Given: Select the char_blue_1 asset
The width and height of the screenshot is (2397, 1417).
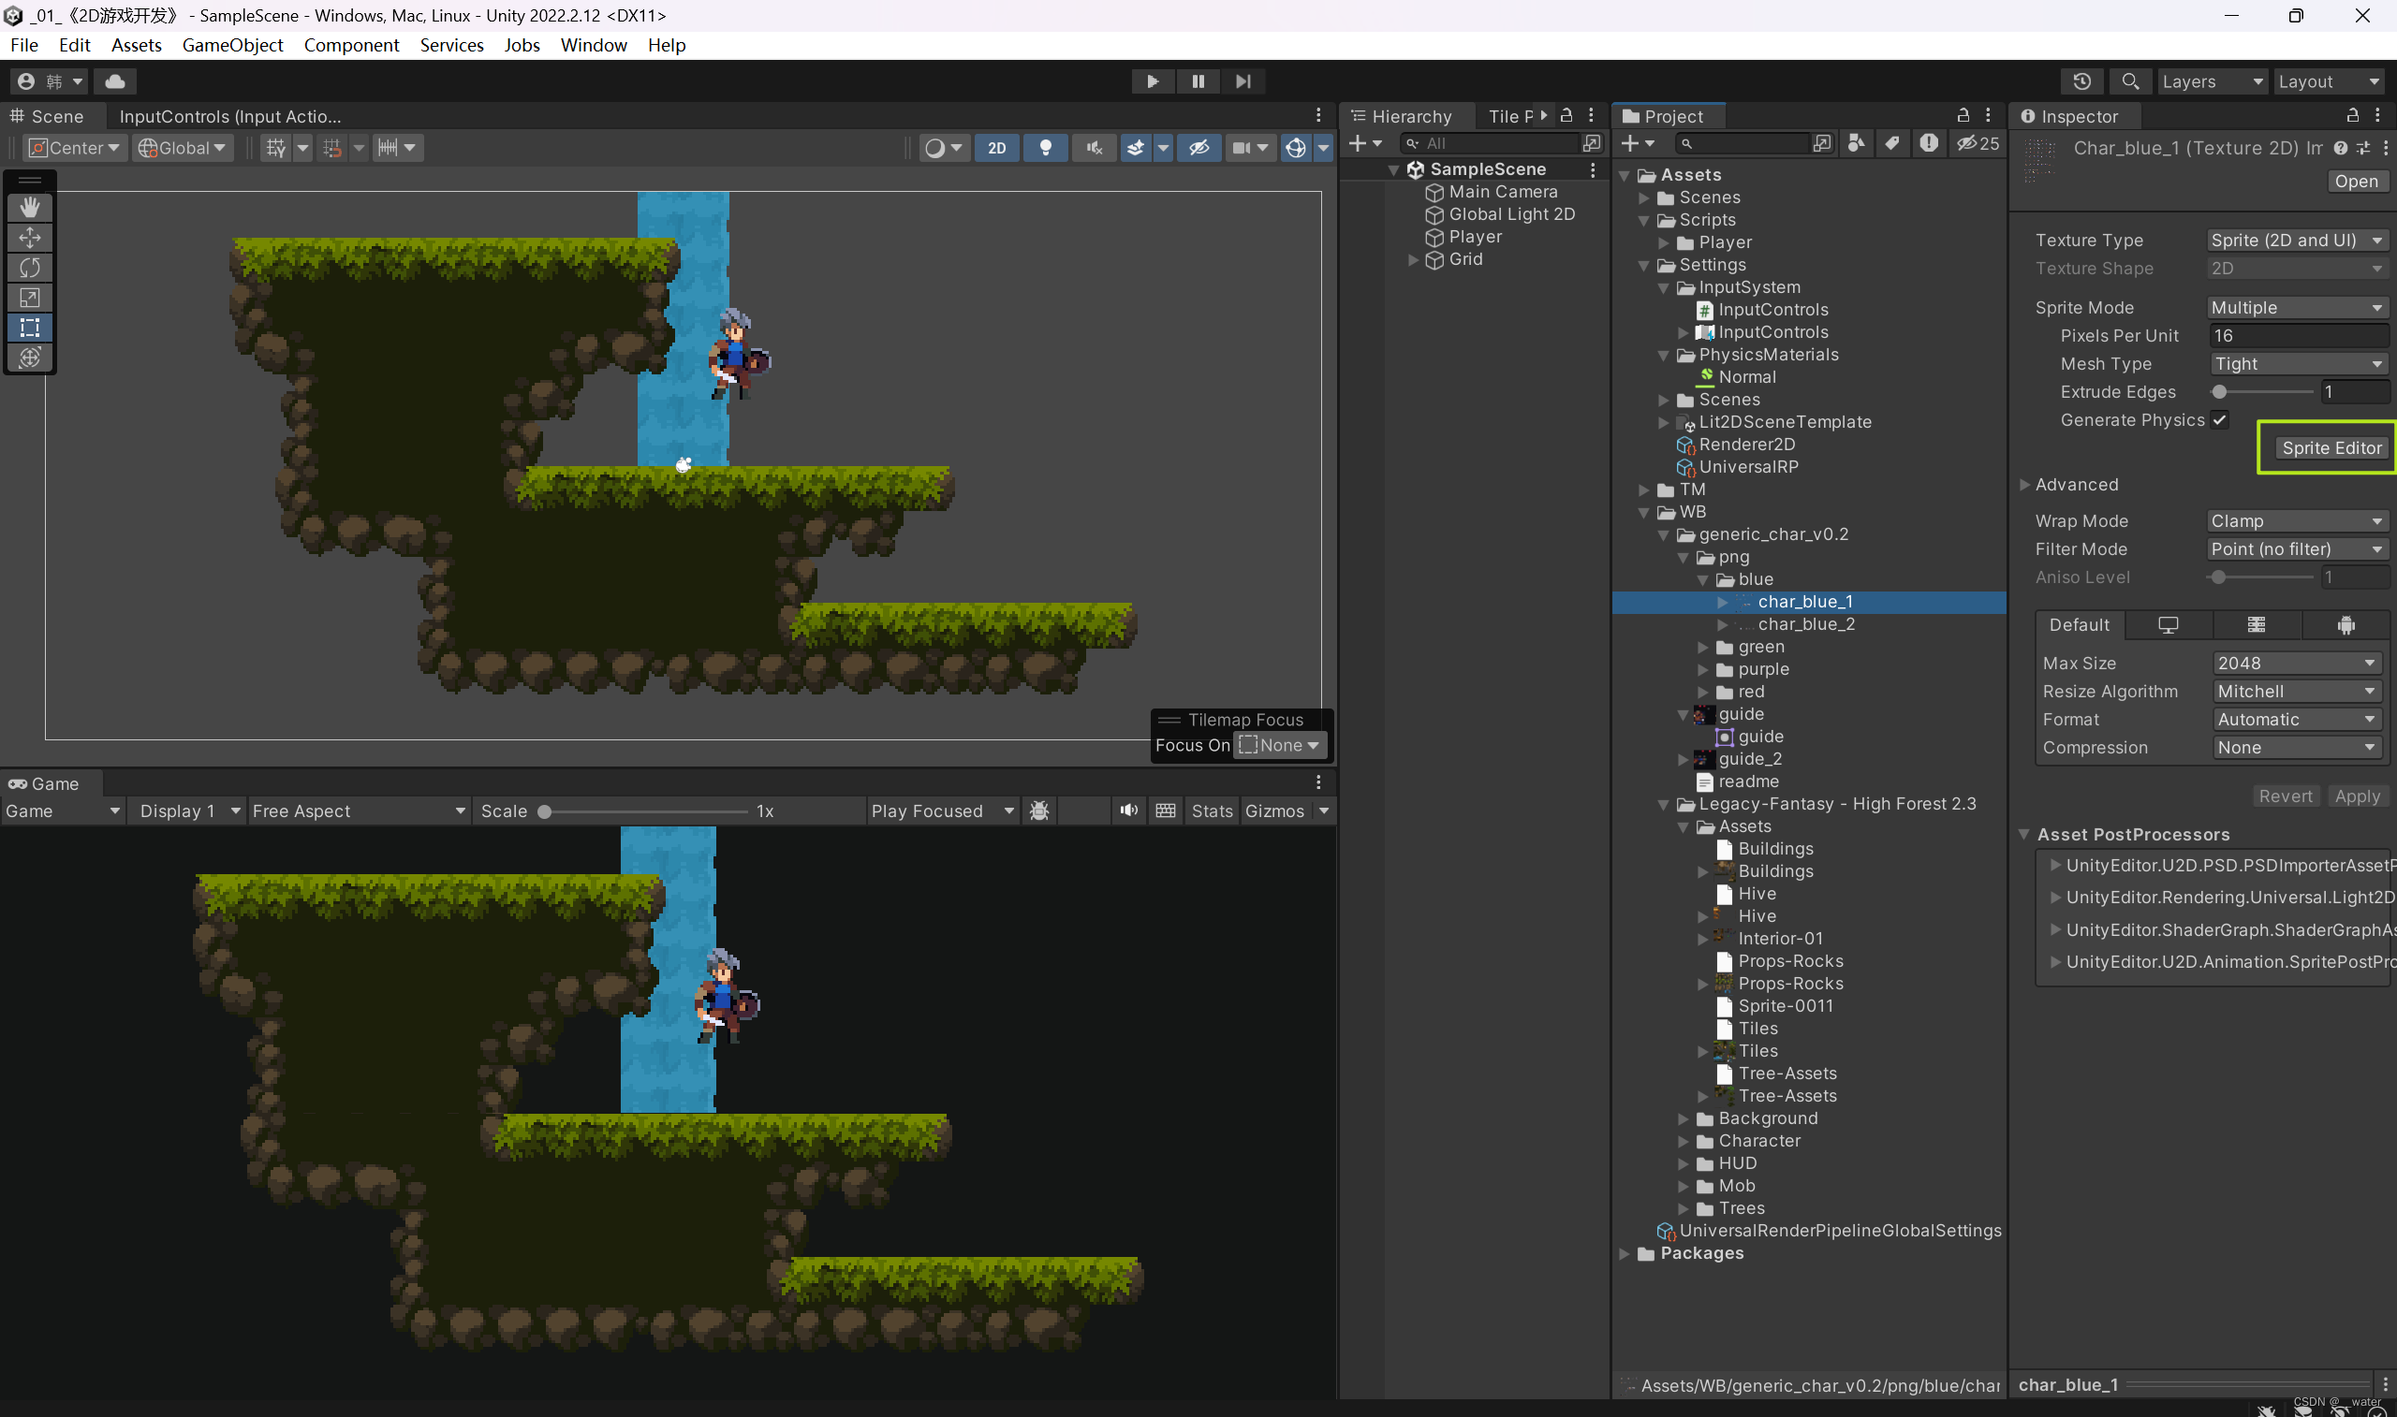Looking at the screenshot, I should 1803,601.
